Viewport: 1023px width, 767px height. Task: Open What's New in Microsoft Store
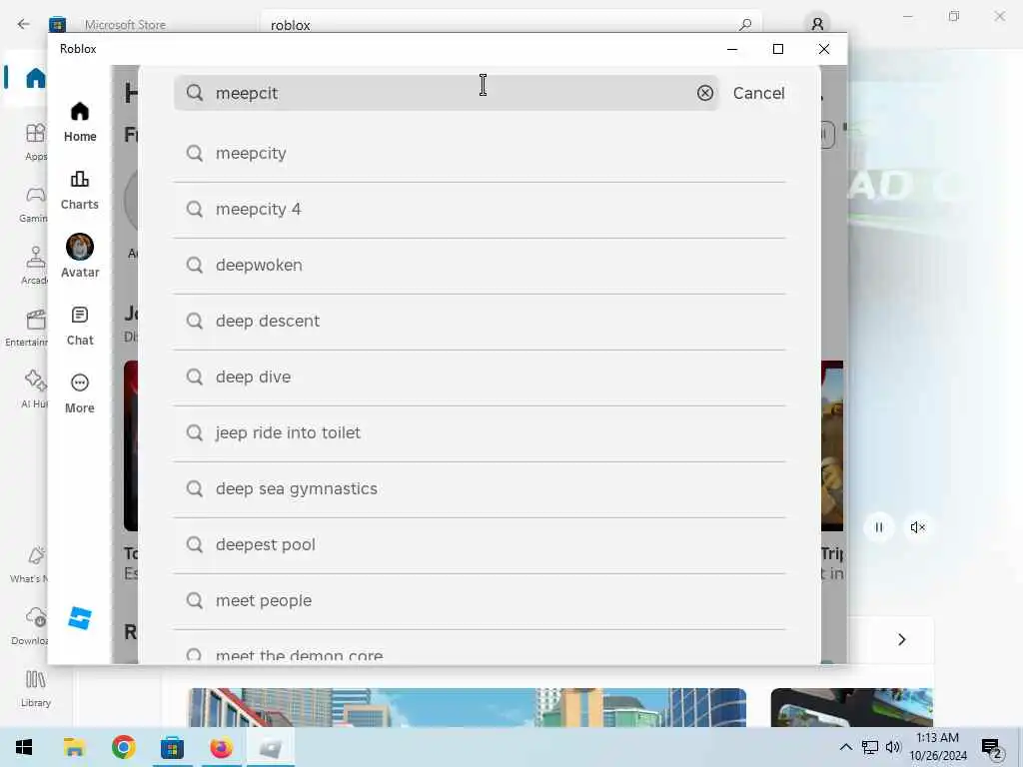pos(29,565)
